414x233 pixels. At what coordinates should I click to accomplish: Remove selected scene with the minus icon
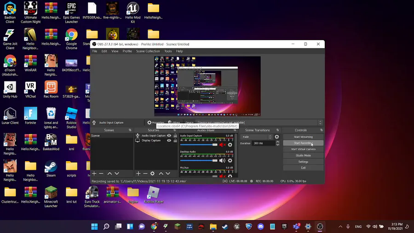coord(101,174)
